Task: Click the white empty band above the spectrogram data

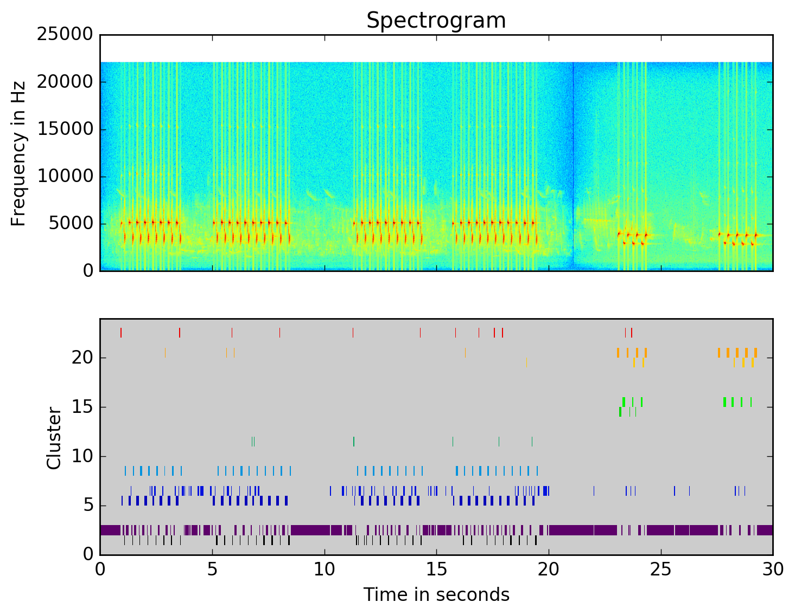Action: [436, 48]
